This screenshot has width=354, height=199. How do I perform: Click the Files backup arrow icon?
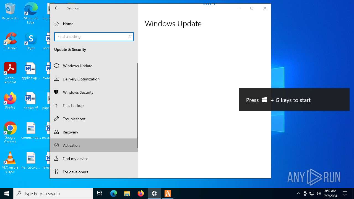[x=56, y=105]
